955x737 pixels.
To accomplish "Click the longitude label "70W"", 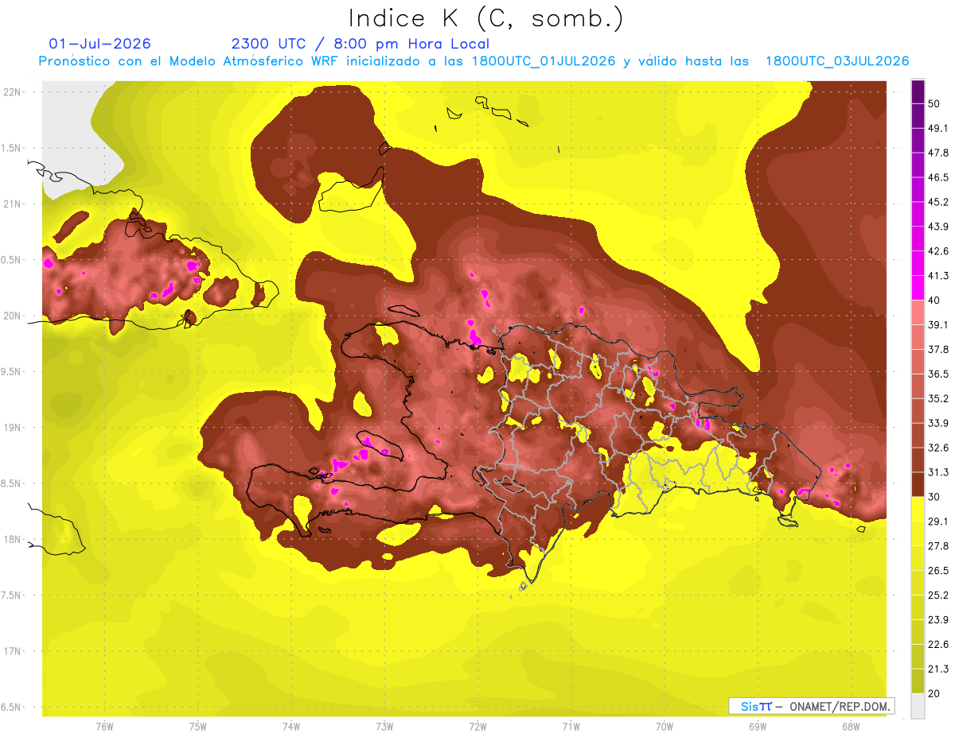I will pyautogui.click(x=664, y=726).
